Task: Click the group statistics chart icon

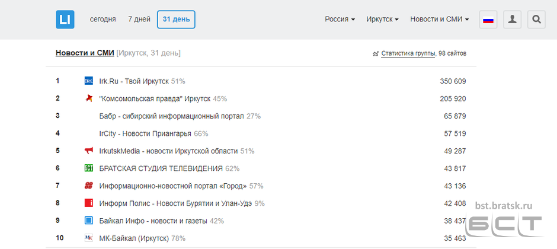Action: coord(376,54)
